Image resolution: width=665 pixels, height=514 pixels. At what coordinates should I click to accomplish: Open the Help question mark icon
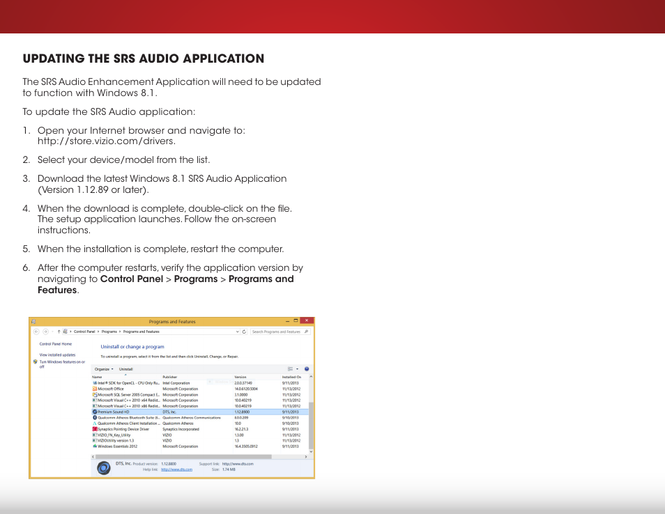(x=307, y=369)
